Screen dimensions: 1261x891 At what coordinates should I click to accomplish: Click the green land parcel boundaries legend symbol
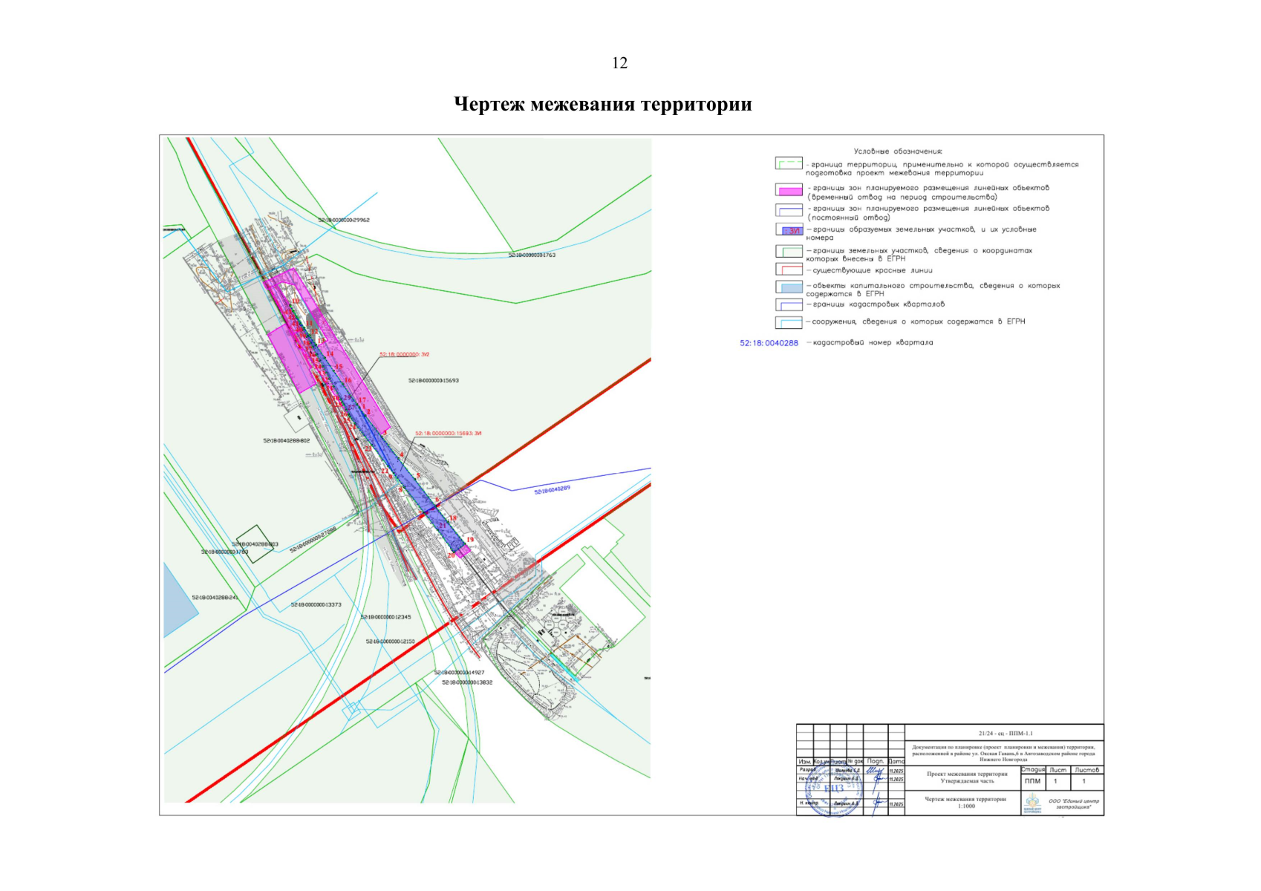[789, 252]
